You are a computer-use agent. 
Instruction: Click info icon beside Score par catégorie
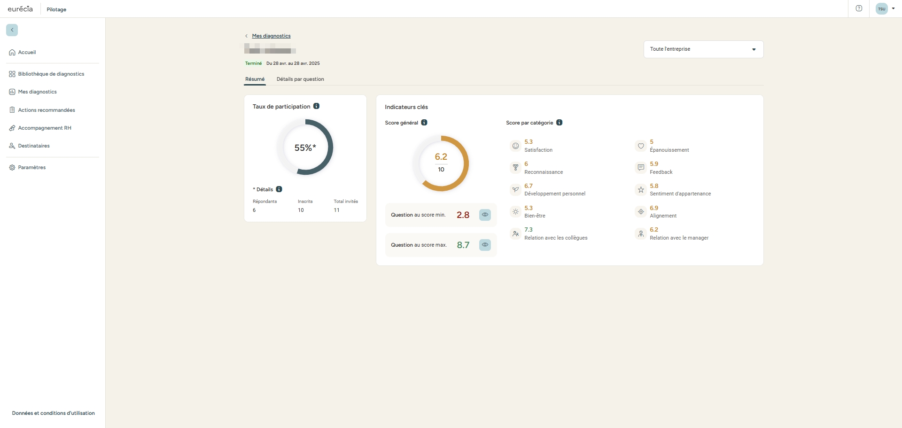[559, 123]
